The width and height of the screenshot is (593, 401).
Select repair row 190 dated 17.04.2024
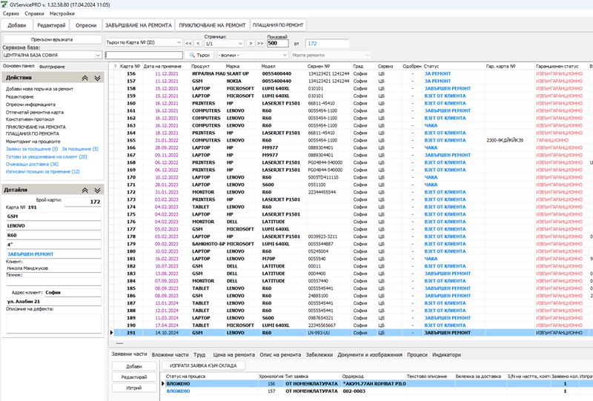point(351,325)
